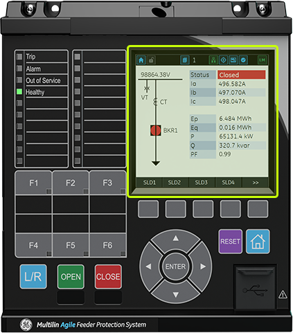
Task: Switch to the SLD4 tab
Action: click(228, 182)
